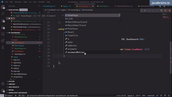This screenshot has width=172, height=97.
Task: Open the Extensions view
Action: pos(3,41)
